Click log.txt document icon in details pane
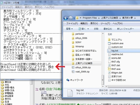140x105 pixels. click(x=70, y=93)
